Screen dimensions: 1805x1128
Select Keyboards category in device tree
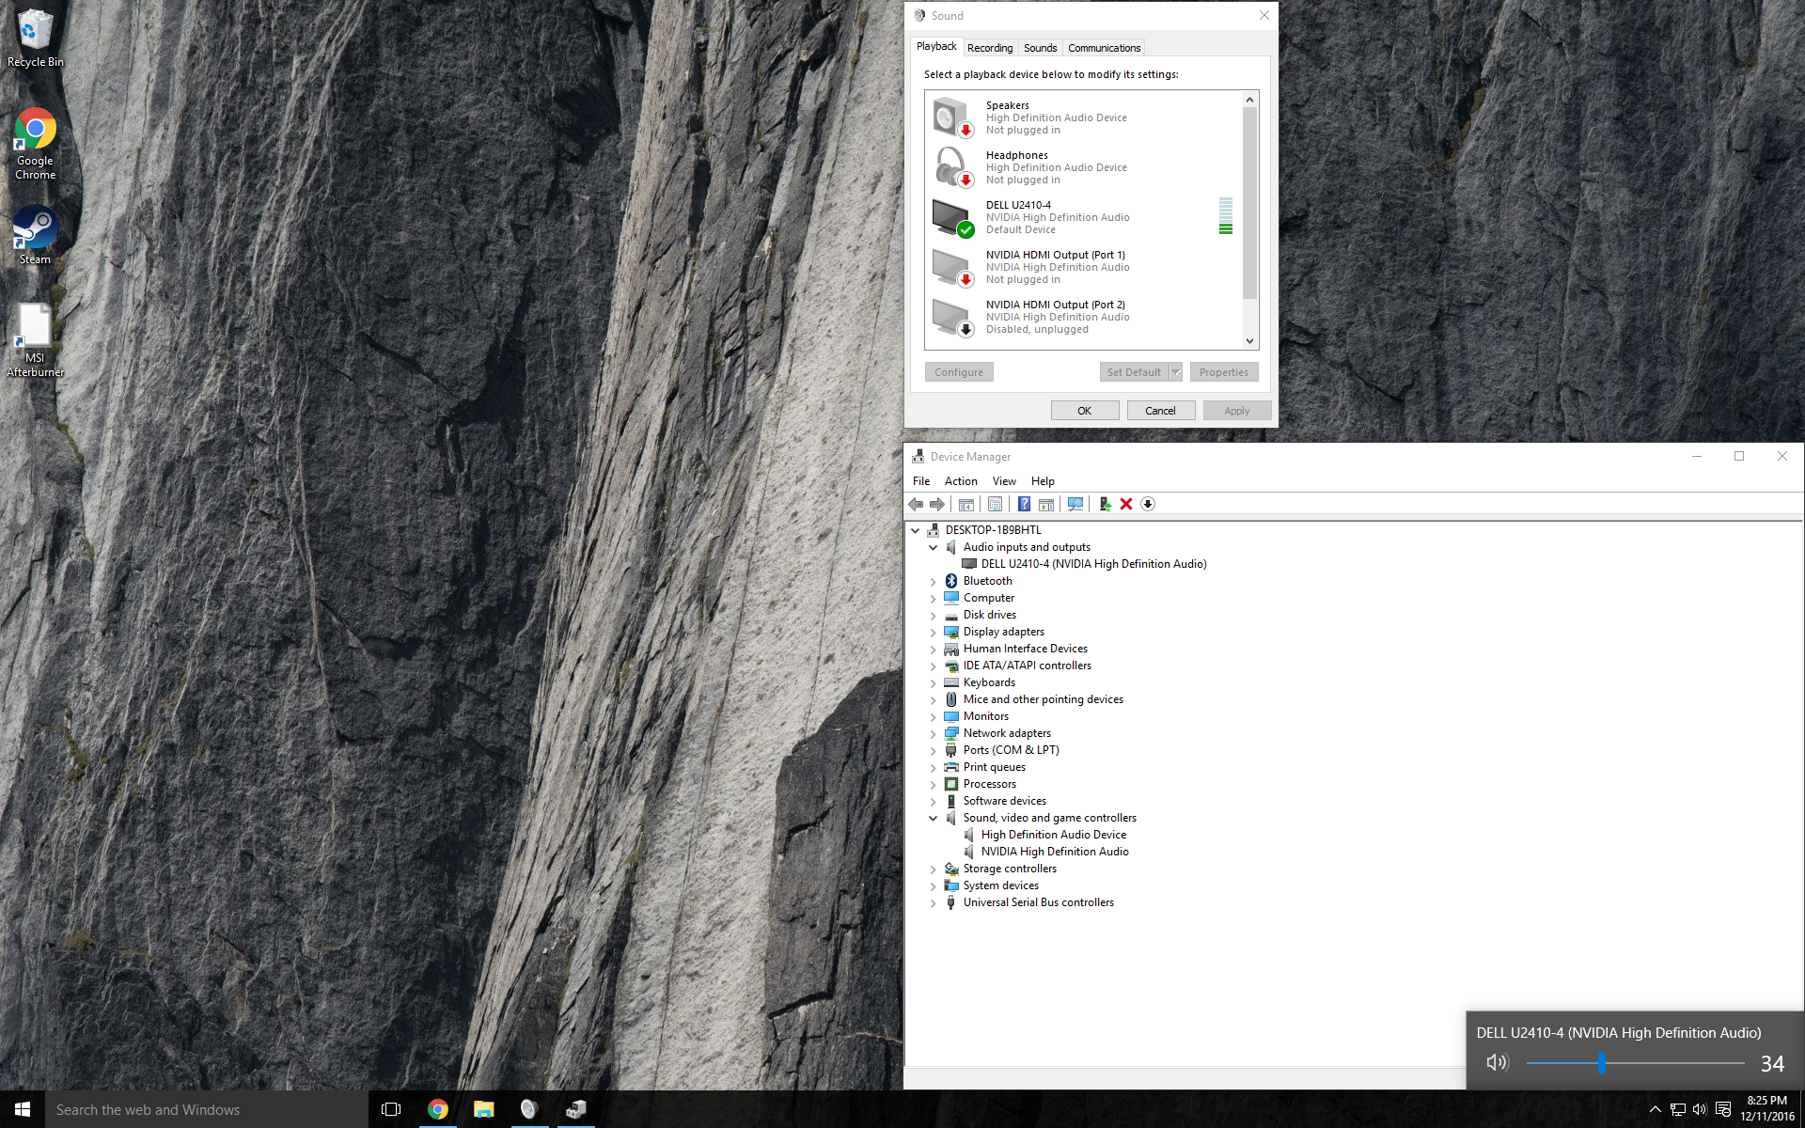(x=989, y=682)
